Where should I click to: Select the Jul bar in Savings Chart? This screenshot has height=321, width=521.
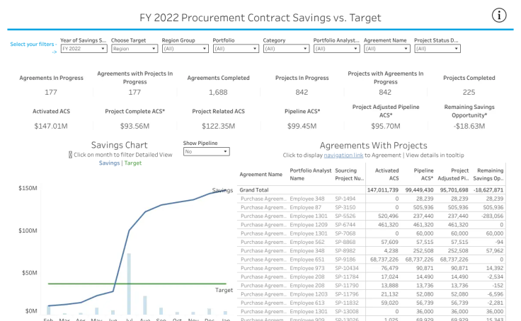click(129, 284)
